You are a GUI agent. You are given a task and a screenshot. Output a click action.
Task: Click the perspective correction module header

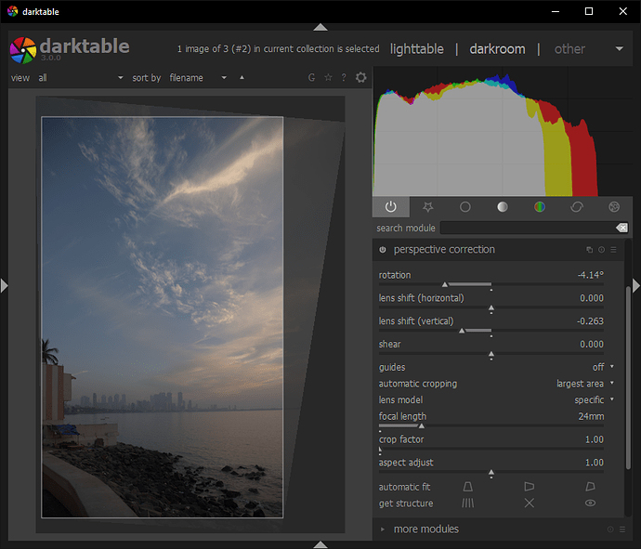click(x=444, y=250)
